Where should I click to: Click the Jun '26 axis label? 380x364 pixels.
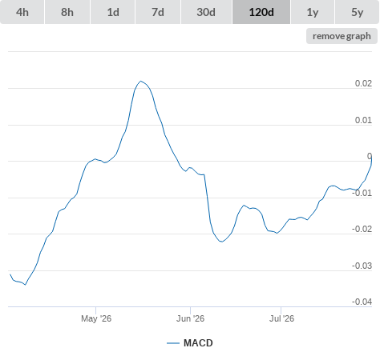[x=190, y=318]
